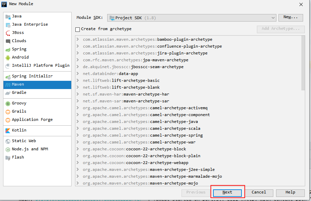This screenshot has width=311, height=201.
Task: Click the green Groovy icon
Action: pos(8,103)
